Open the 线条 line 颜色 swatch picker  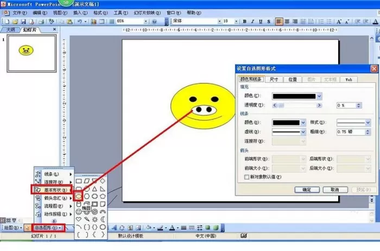[x=289, y=123]
